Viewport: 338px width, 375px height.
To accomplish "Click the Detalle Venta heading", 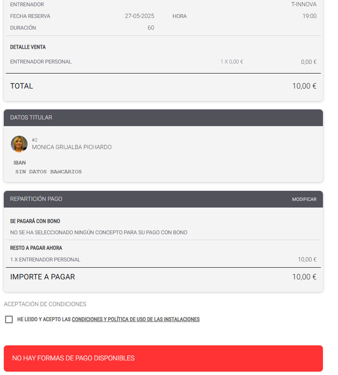I will (x=28, y=47).
